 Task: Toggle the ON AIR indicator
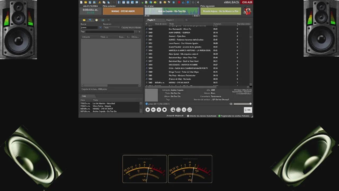click(247, 2)
